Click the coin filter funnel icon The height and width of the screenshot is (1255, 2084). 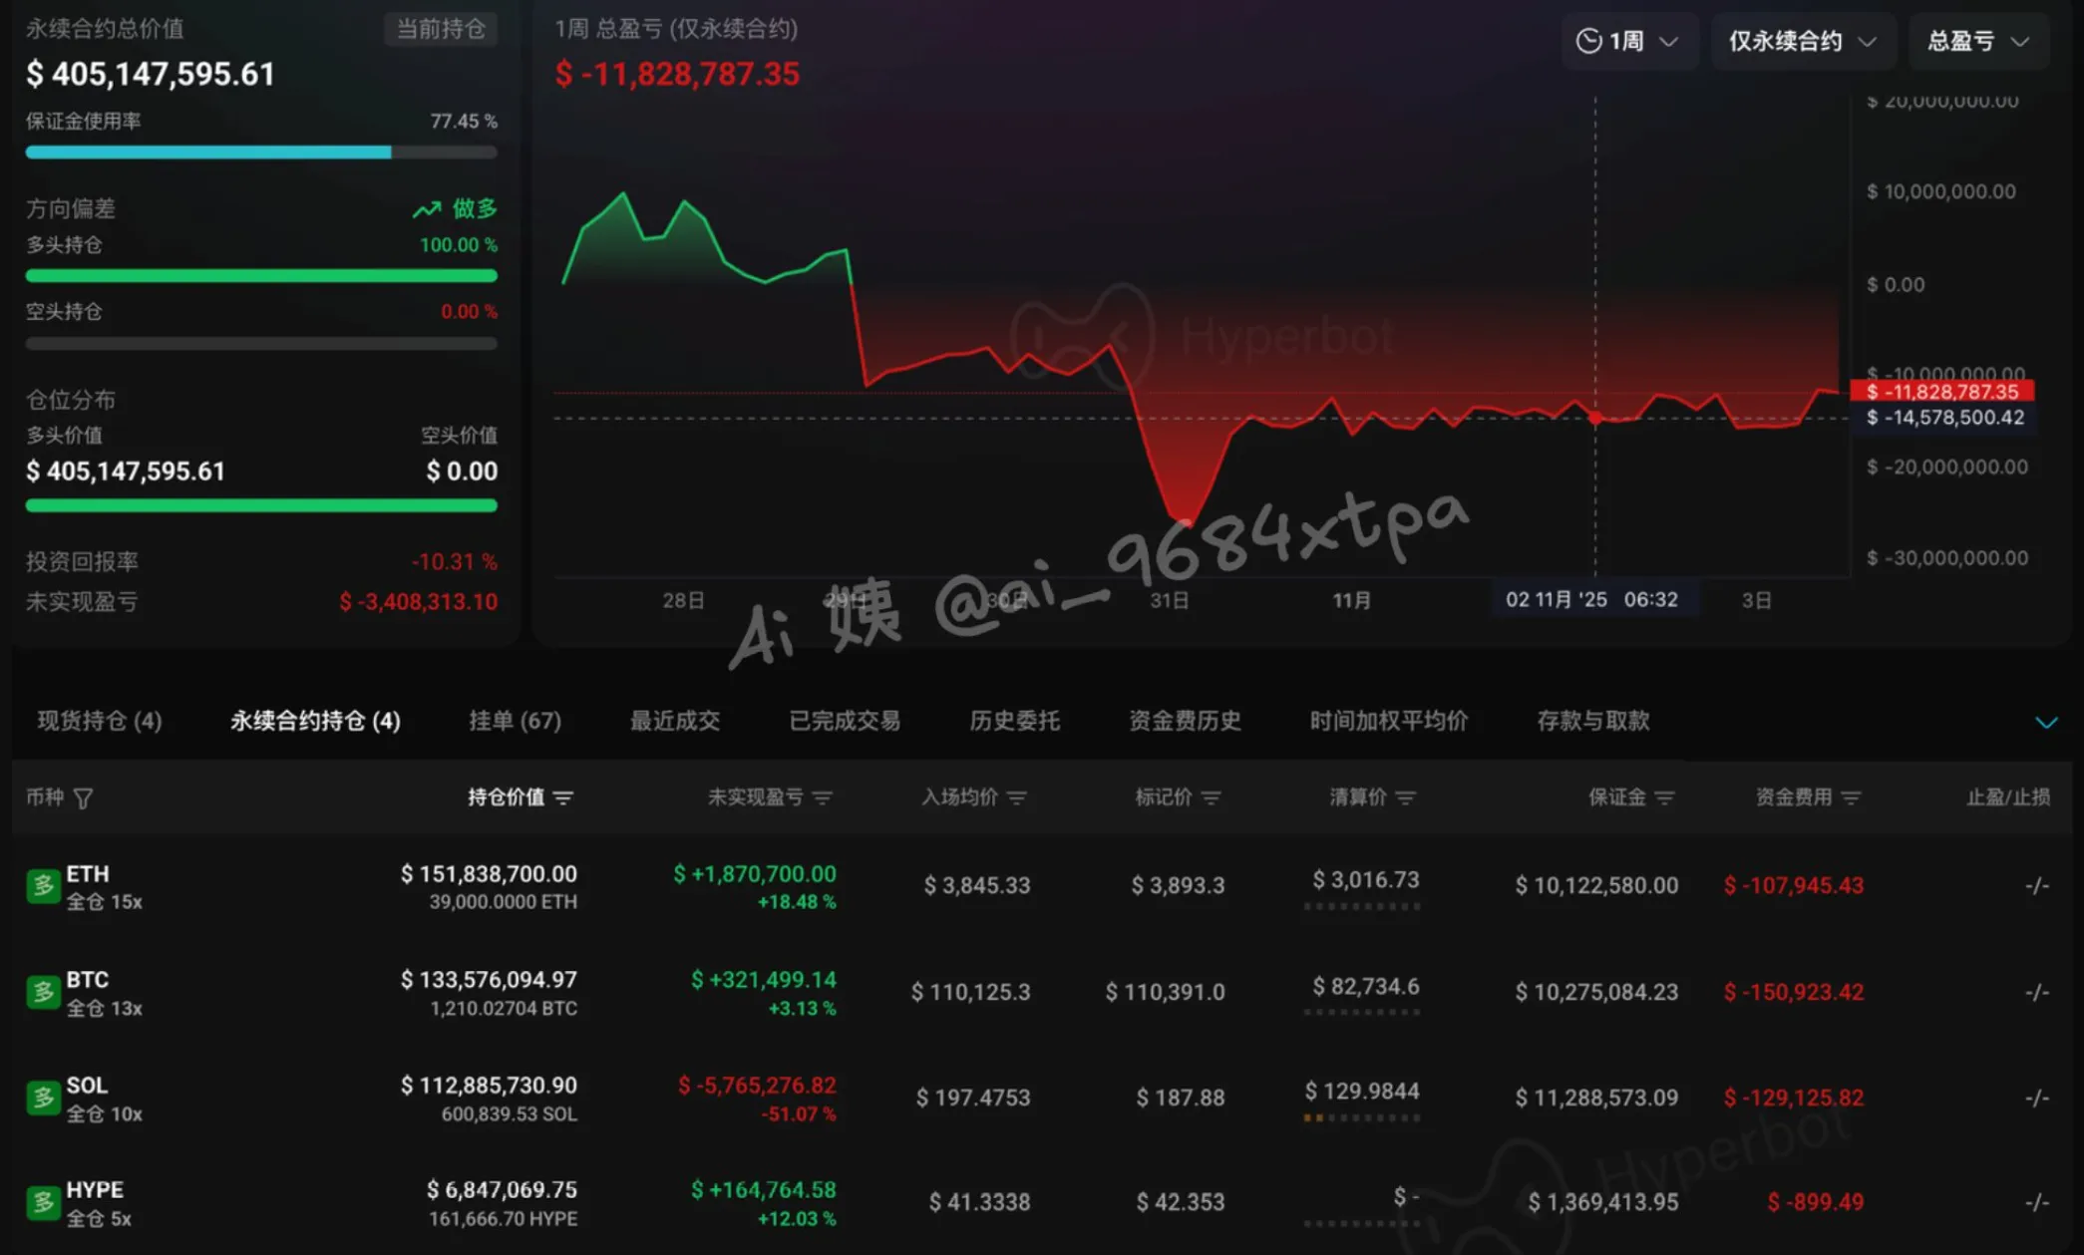84,798
